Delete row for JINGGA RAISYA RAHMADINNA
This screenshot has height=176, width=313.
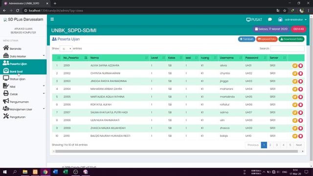[x=300, y=81]
